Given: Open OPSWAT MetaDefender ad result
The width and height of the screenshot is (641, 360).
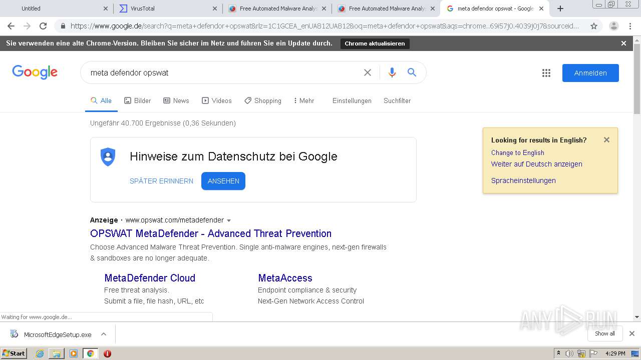Looking at the screenshot, I should (x=211, y=233).
